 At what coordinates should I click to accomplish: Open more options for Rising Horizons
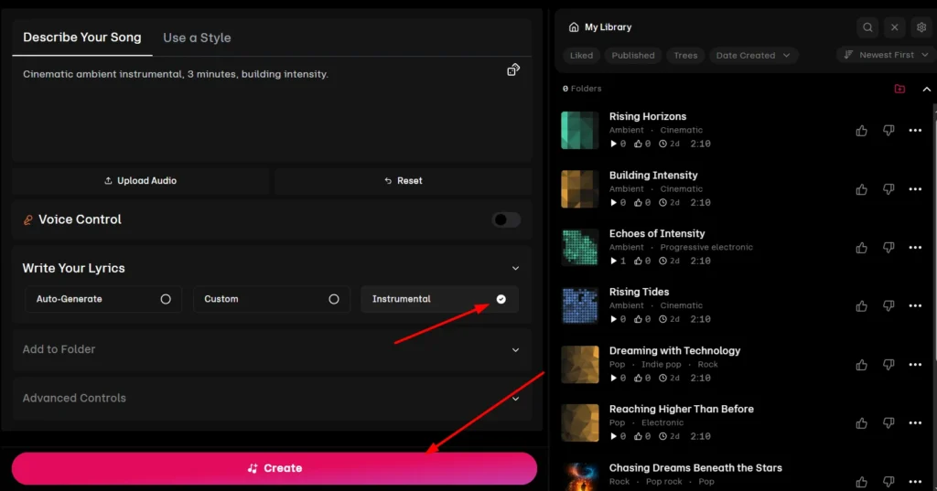(x=915, y=130)
